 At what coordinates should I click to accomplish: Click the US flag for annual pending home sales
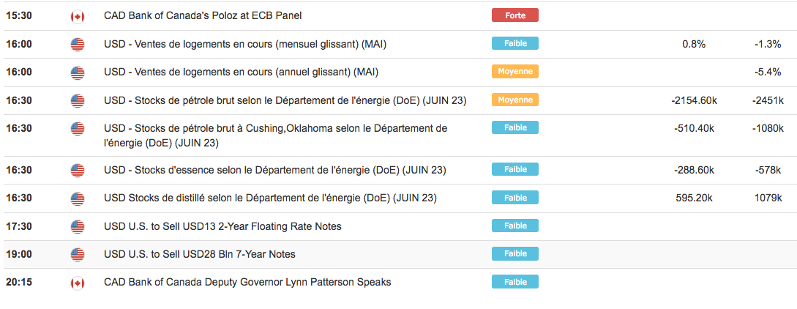point(78,72)
